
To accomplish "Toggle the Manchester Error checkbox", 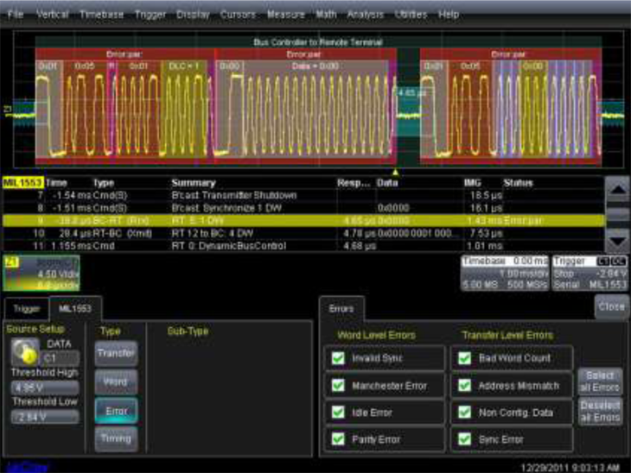I will pos(337,385).
